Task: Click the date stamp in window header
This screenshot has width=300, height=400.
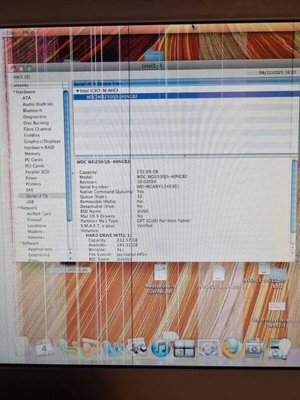Action: tap(278, 72)
